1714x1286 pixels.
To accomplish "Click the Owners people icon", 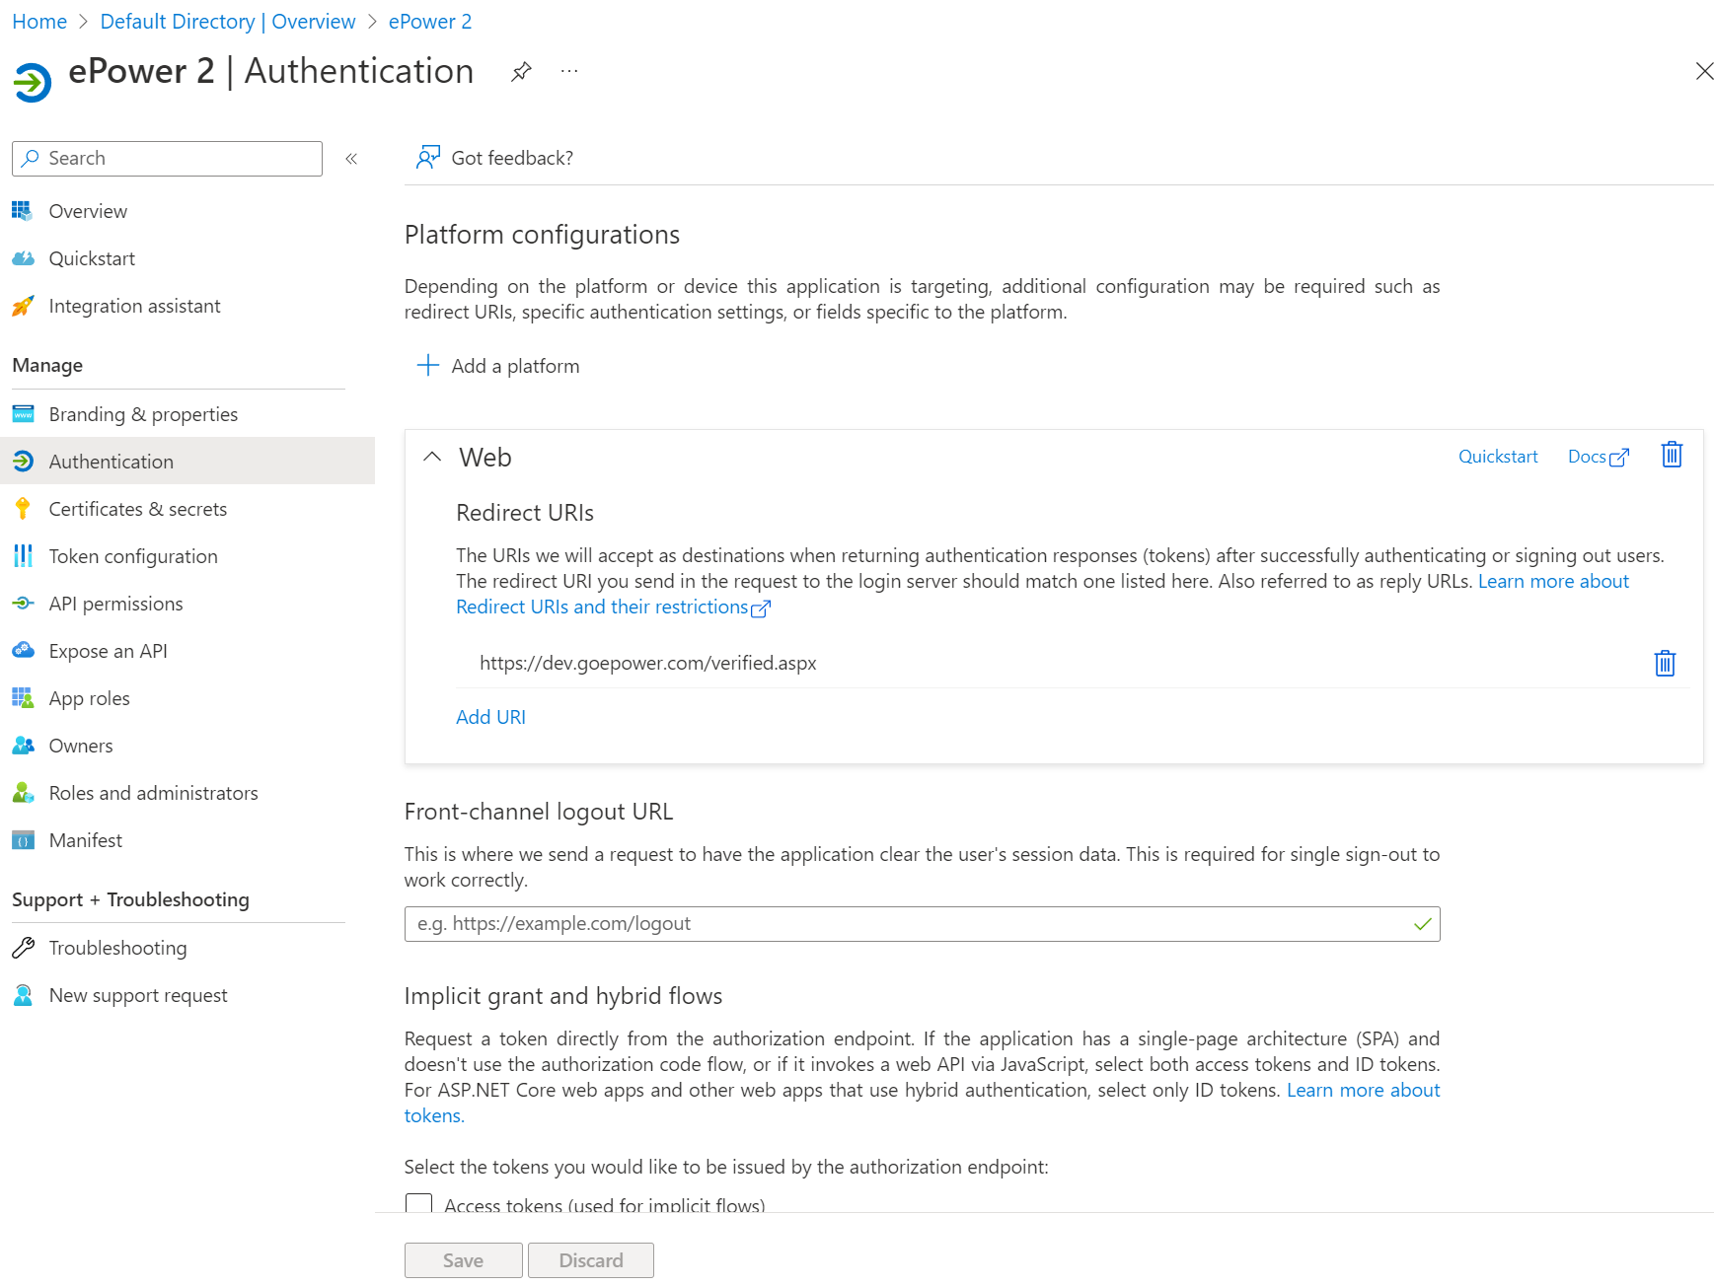I will (23, 746).
